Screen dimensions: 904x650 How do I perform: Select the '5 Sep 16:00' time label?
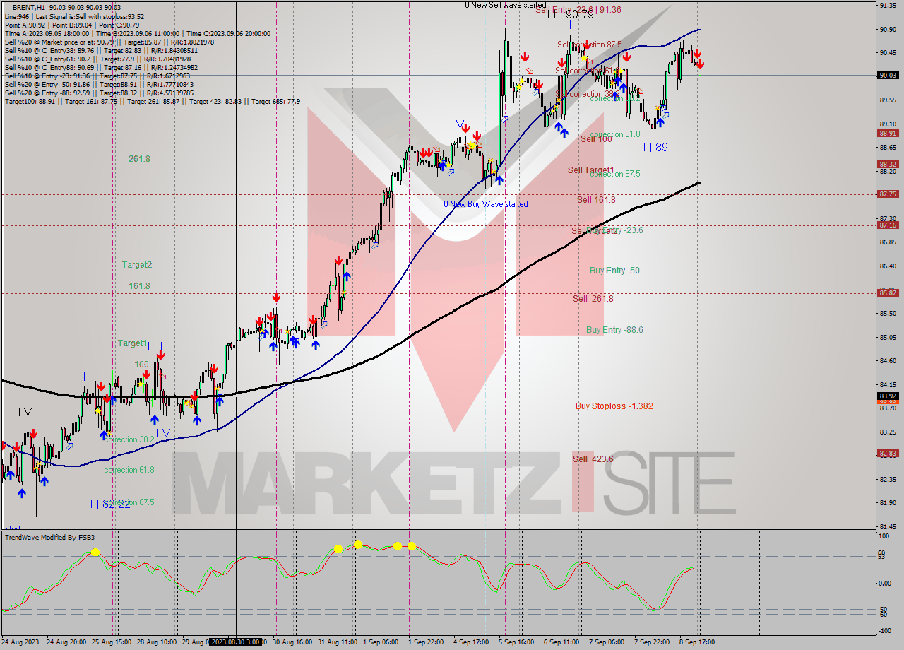pos(517,642)
